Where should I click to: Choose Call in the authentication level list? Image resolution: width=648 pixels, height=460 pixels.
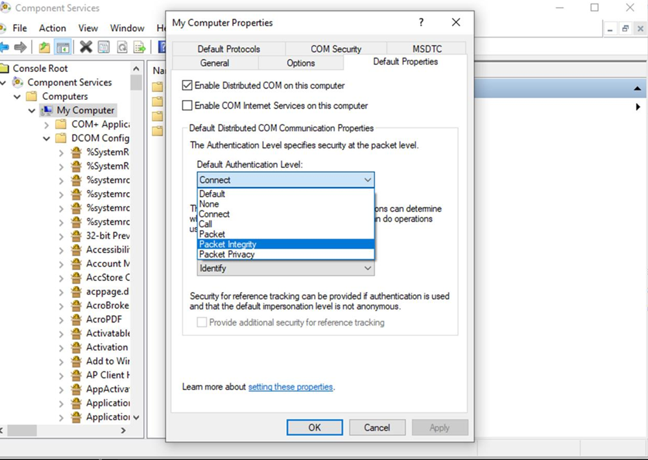point(285,224)
